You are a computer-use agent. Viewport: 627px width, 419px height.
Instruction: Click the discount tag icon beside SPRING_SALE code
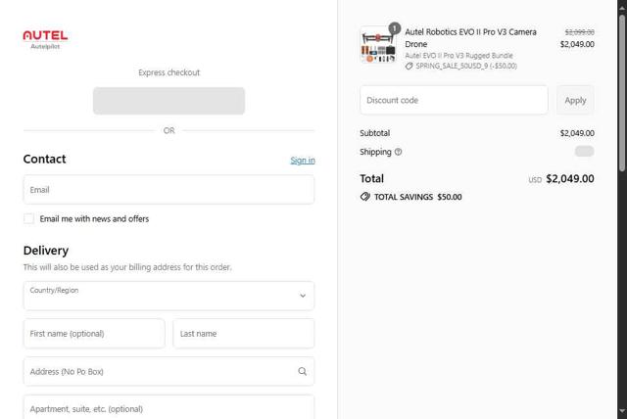(409, 67)
